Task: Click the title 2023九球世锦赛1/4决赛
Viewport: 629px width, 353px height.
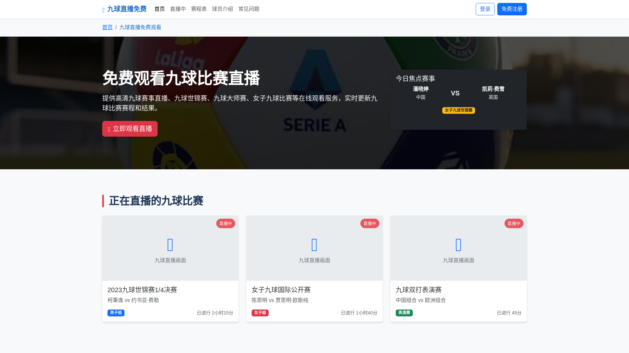Action: point(142,290)
